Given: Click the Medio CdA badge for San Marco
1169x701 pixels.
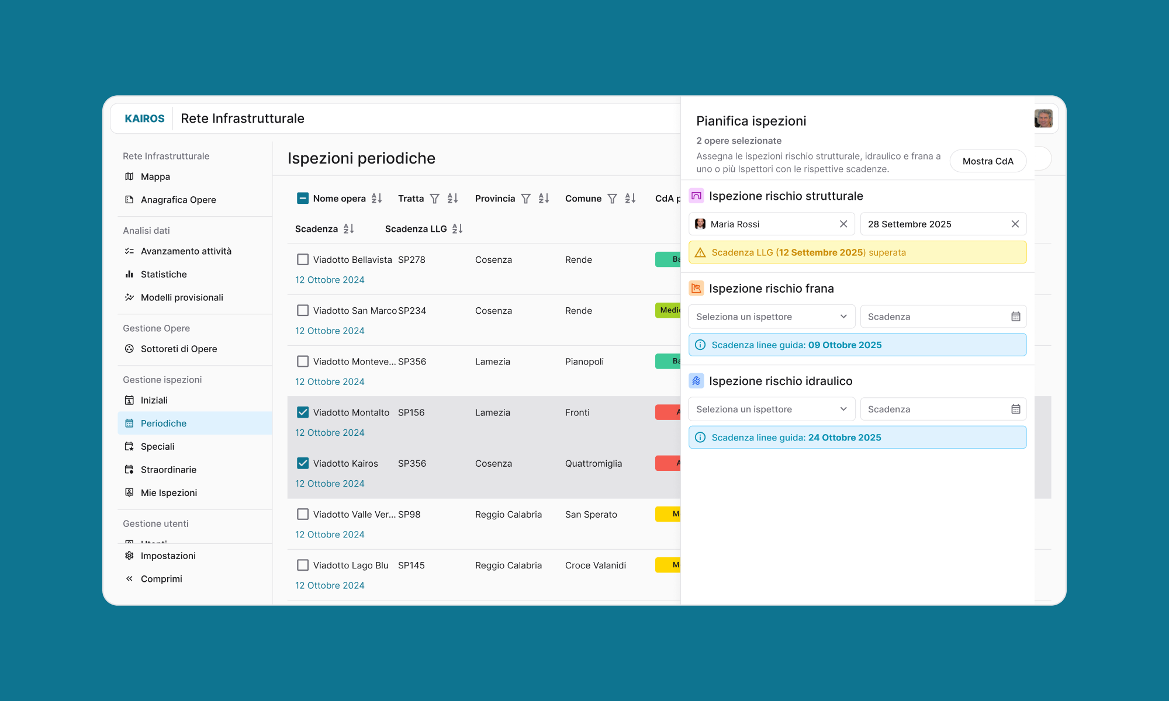Looking at the screenshot, I should [668, 310].
